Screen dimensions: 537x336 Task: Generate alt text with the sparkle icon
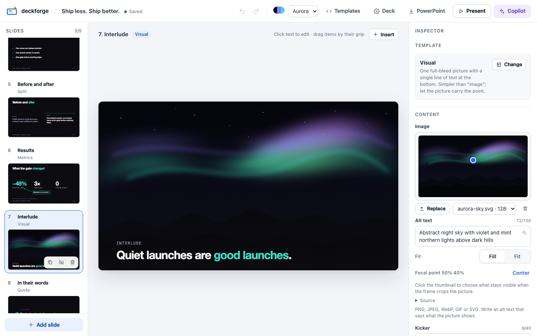click(x=524, y=233)
